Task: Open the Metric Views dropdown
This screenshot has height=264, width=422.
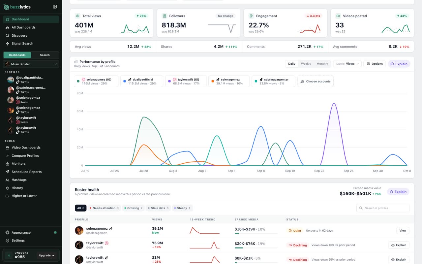Action: pos(347,64)
